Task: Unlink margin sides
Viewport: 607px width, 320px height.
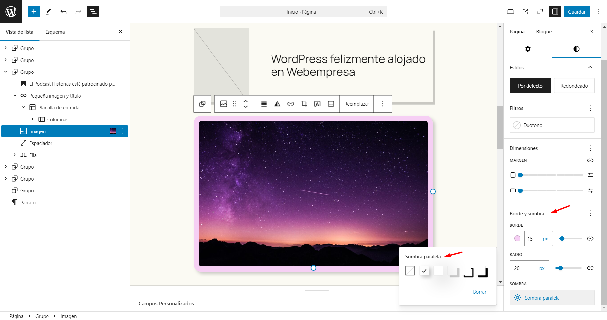Action: pyautogui.click(x=590, y=160)
